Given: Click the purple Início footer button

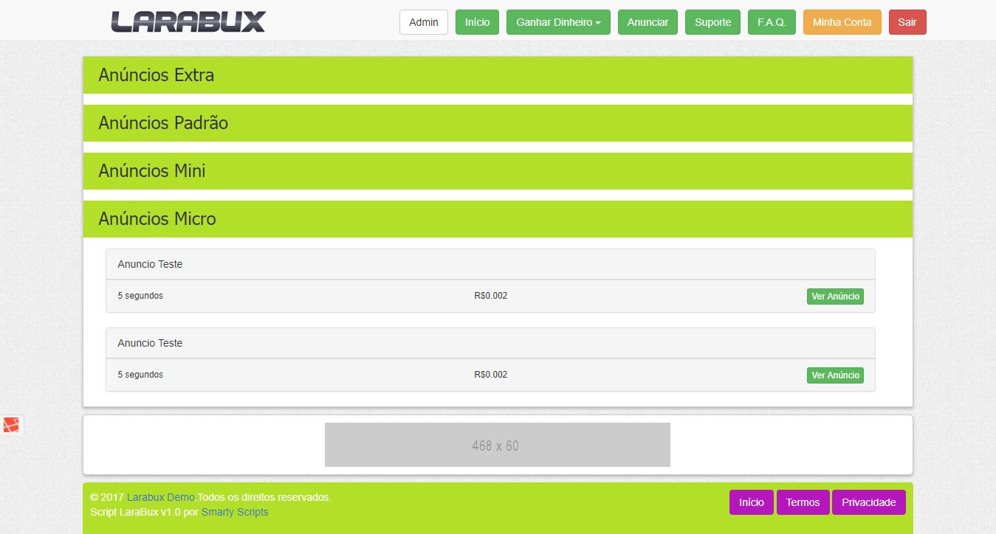Looking at the screenshot, I should pos(752,502).
